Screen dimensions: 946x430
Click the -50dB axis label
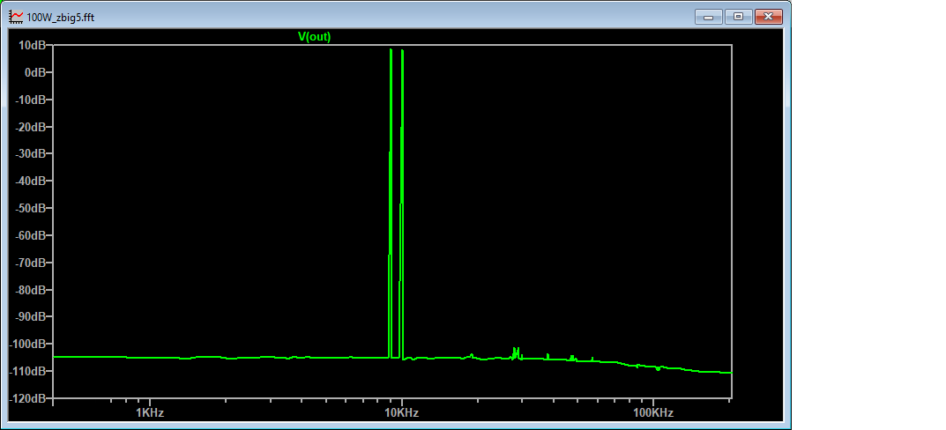tap(31, 208)
